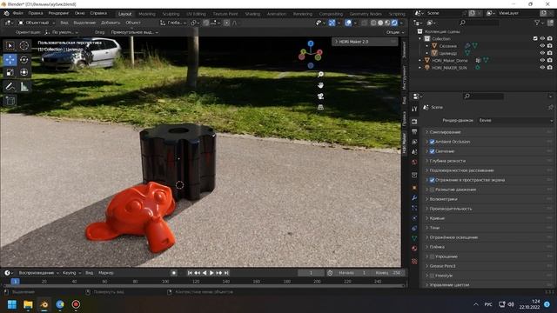Activate the 3D Cursor tool
557x313 pixels.
point(23,45)
